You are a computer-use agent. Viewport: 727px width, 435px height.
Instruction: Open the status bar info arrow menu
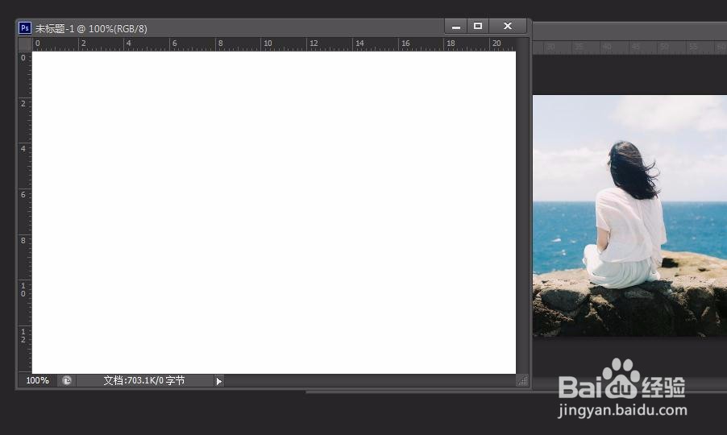(219, 381)
